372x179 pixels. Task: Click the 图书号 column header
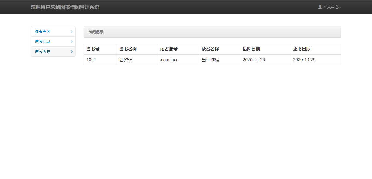coord(100,49)
